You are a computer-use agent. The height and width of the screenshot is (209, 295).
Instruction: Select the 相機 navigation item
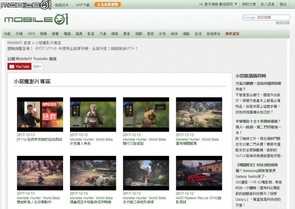43,34
